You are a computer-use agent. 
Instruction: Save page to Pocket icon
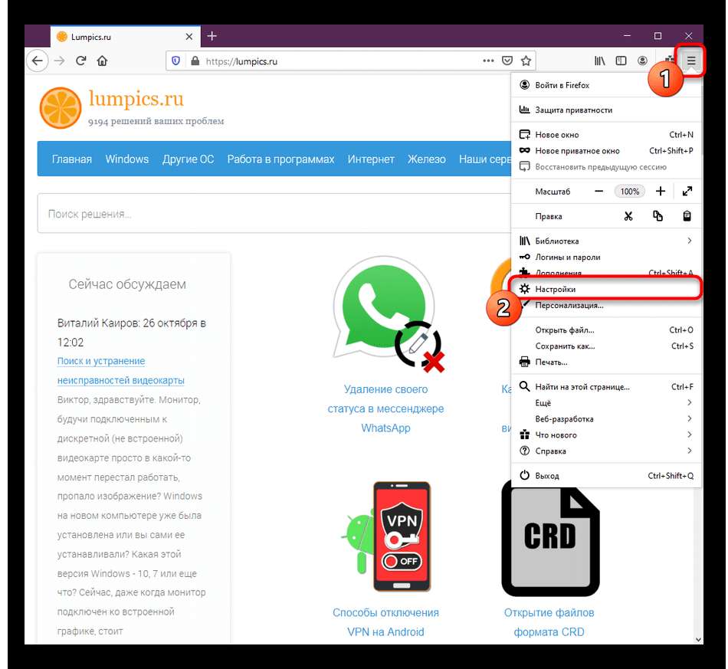(507, 61)
